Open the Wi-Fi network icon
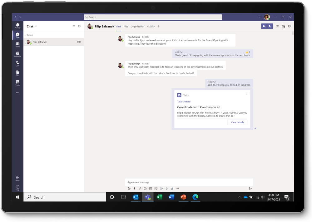The width and height of the screenshot is (312, 222). click(257, 197)
